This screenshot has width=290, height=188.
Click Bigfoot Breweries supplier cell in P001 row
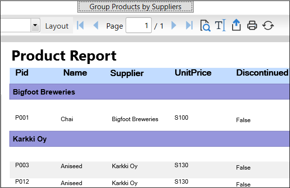135,119
